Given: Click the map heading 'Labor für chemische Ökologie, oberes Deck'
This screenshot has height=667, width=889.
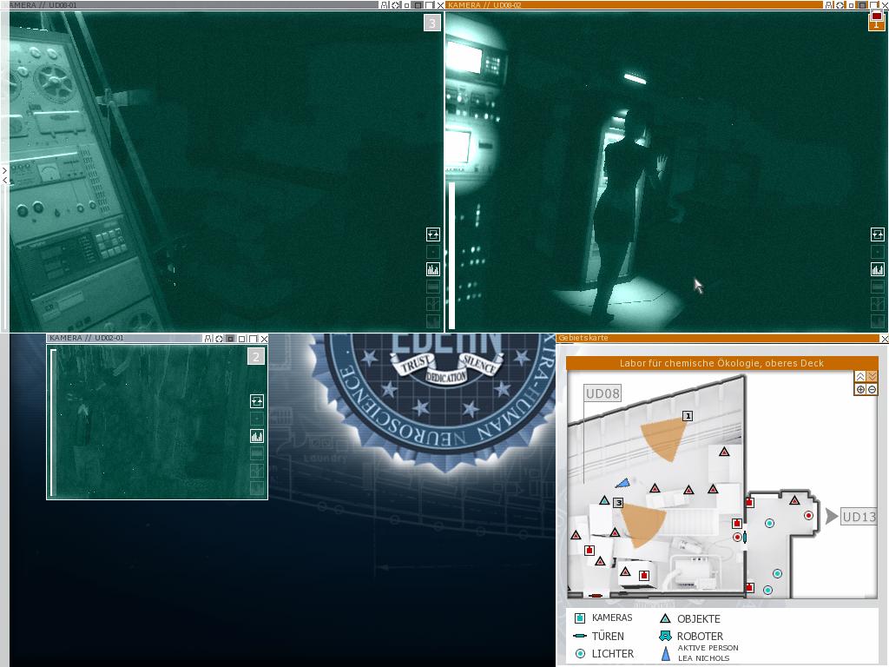Looking at the screenshot, I should (721, 363).
